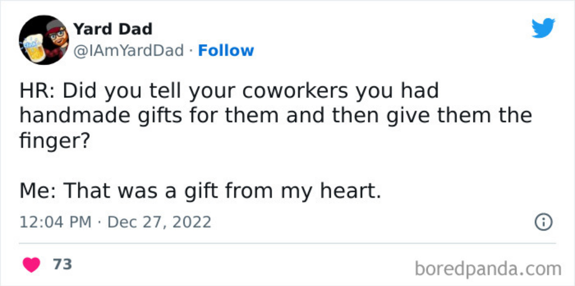Image resolution: width=575 pixels, height=286 pixels.
Task: Click the "Me:" label in the reply line
Action: click(x=38, y=191)
